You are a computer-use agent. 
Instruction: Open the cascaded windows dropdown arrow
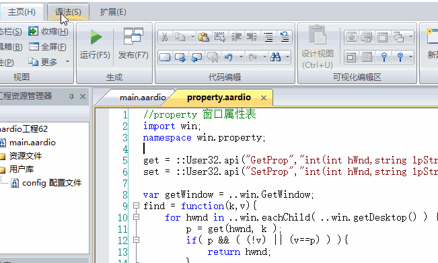point(410,37)
